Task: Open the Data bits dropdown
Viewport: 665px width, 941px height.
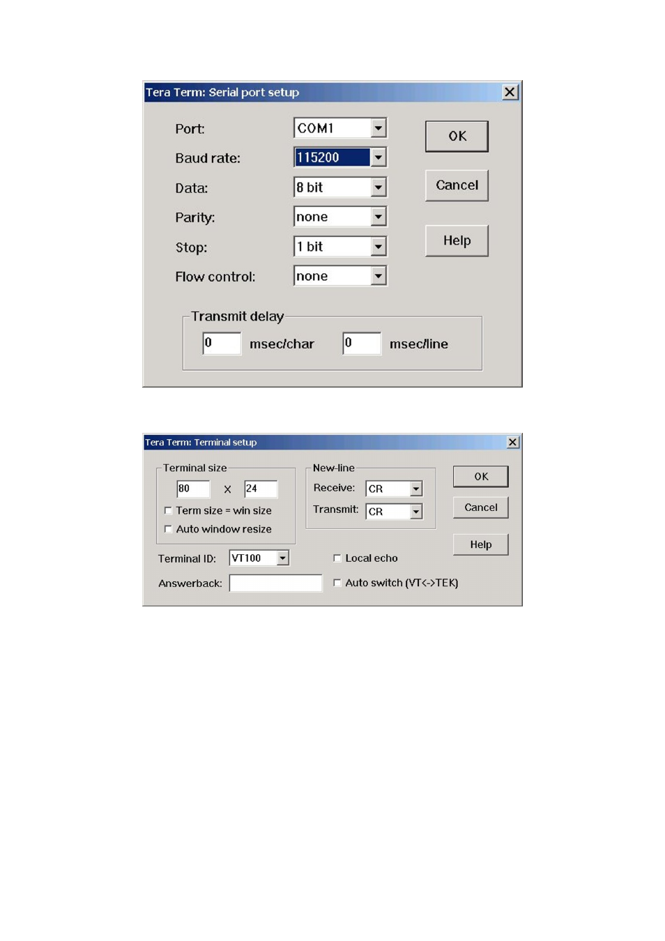Action: (379, 188)
